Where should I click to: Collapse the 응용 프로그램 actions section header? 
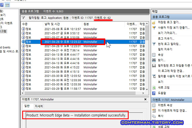tap(171, 17)
